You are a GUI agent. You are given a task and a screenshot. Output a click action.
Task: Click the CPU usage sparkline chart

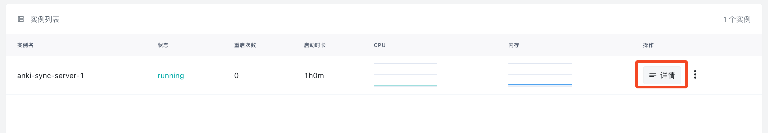coord(405,75)
